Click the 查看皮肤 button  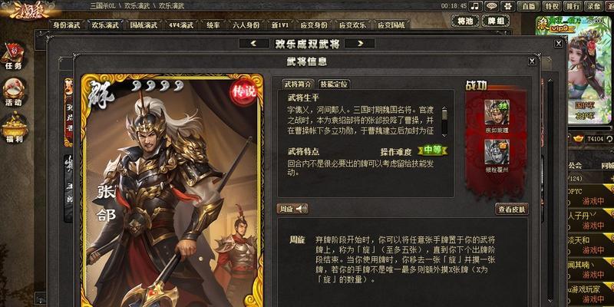512,209
